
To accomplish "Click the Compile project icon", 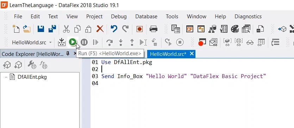I will pyautogui.click(x=62, y=42).
